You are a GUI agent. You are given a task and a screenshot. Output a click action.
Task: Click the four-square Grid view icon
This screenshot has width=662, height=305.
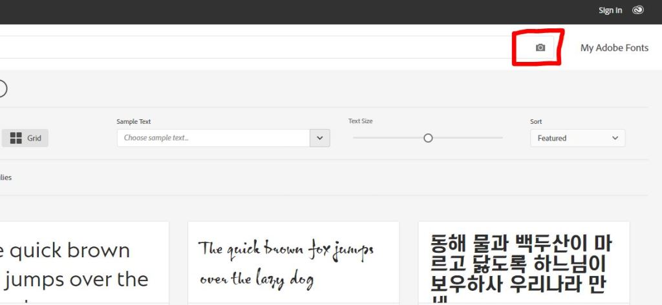(x=16, y=138)
